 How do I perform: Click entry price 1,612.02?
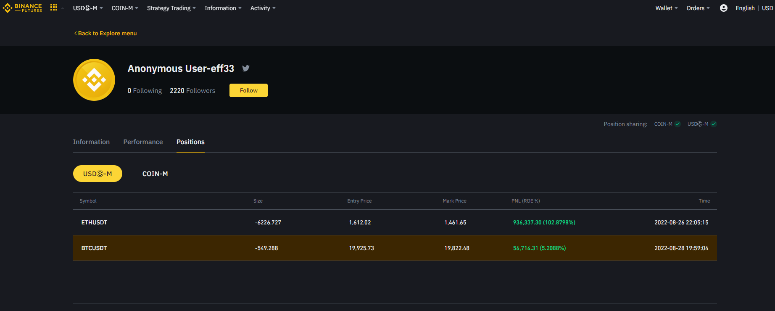[360, 222]
